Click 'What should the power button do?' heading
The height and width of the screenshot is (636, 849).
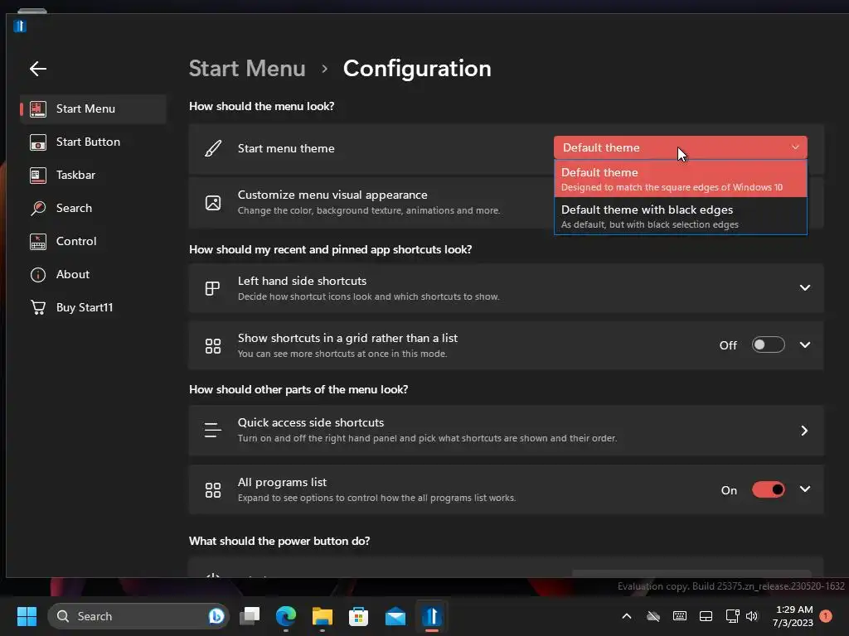point(279,542)
